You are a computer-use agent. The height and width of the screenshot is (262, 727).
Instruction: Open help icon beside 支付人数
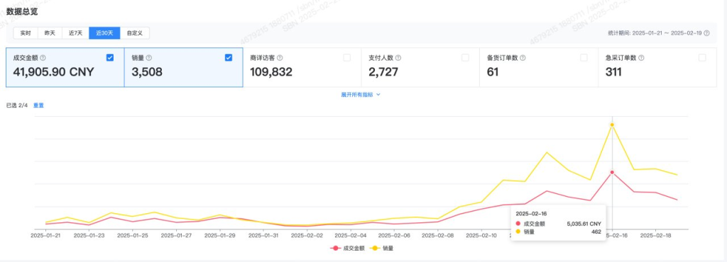pos(399,58)
